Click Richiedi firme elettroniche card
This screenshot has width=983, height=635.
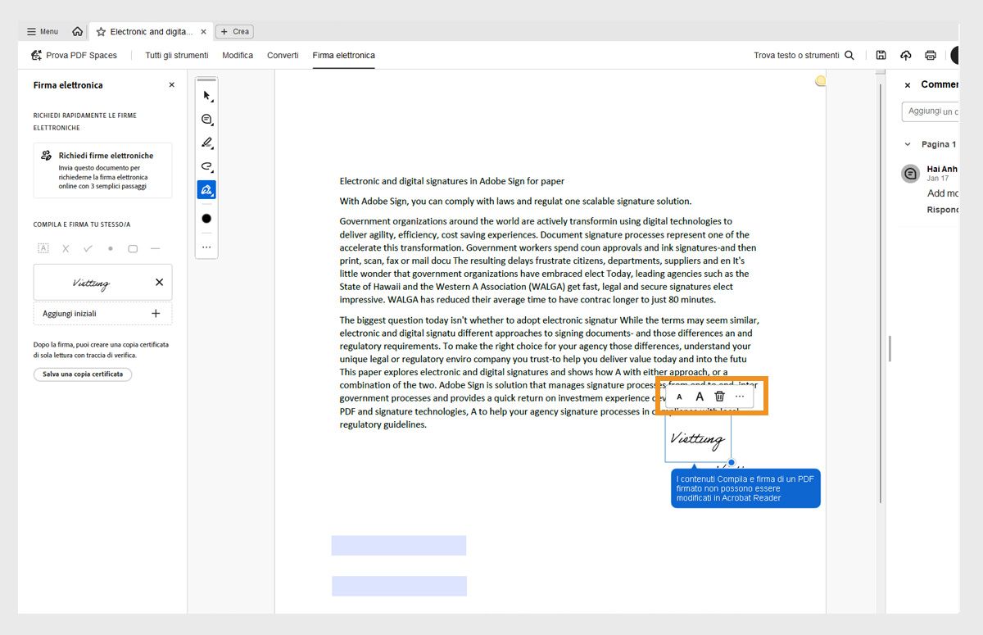coord(102,170)
